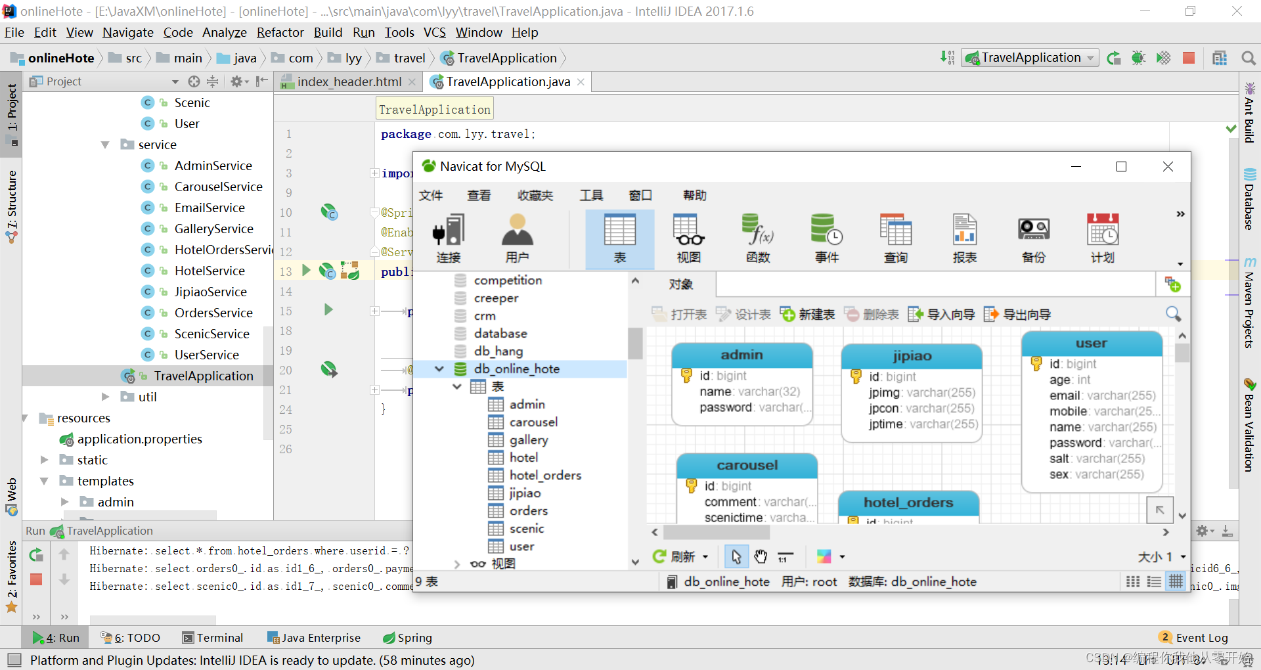Open the 6: TODO tool window
Viewport: 1261px width, 670px height.
(x=130, y=638)
